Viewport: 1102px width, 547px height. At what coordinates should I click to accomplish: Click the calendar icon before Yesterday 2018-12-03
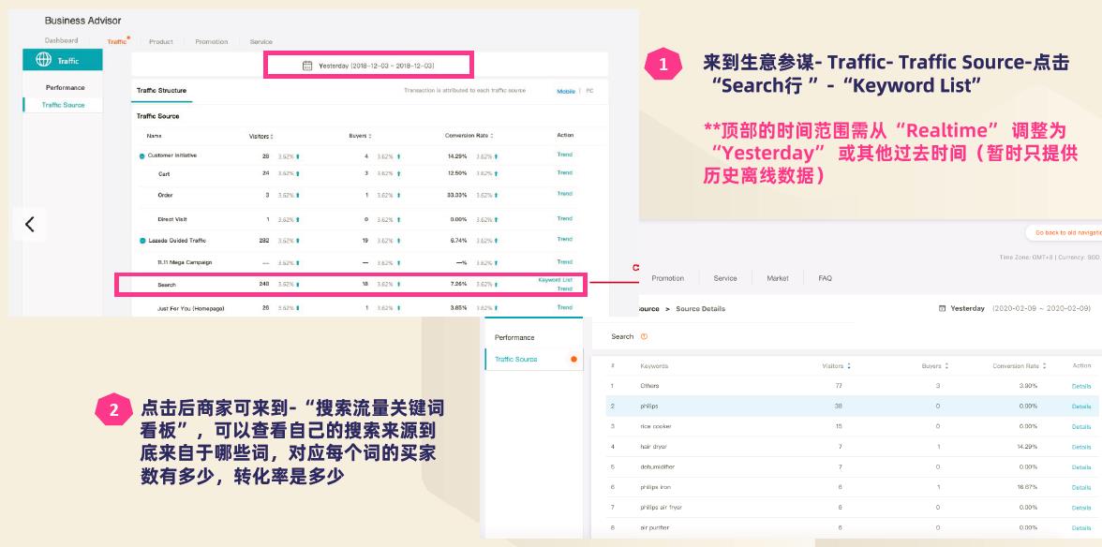[307, 66]
